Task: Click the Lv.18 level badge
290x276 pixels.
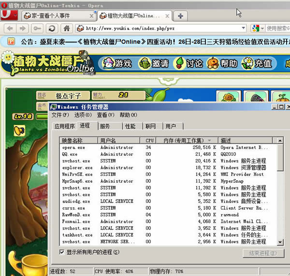Action: pos(23,116)
